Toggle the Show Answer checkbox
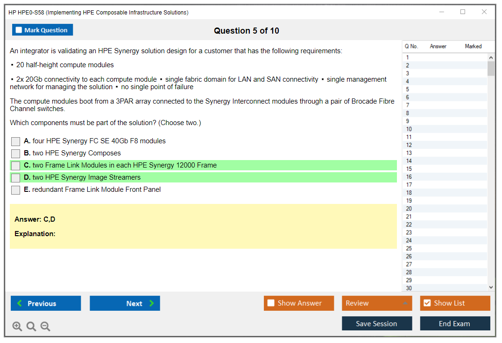 click(271, 303)
